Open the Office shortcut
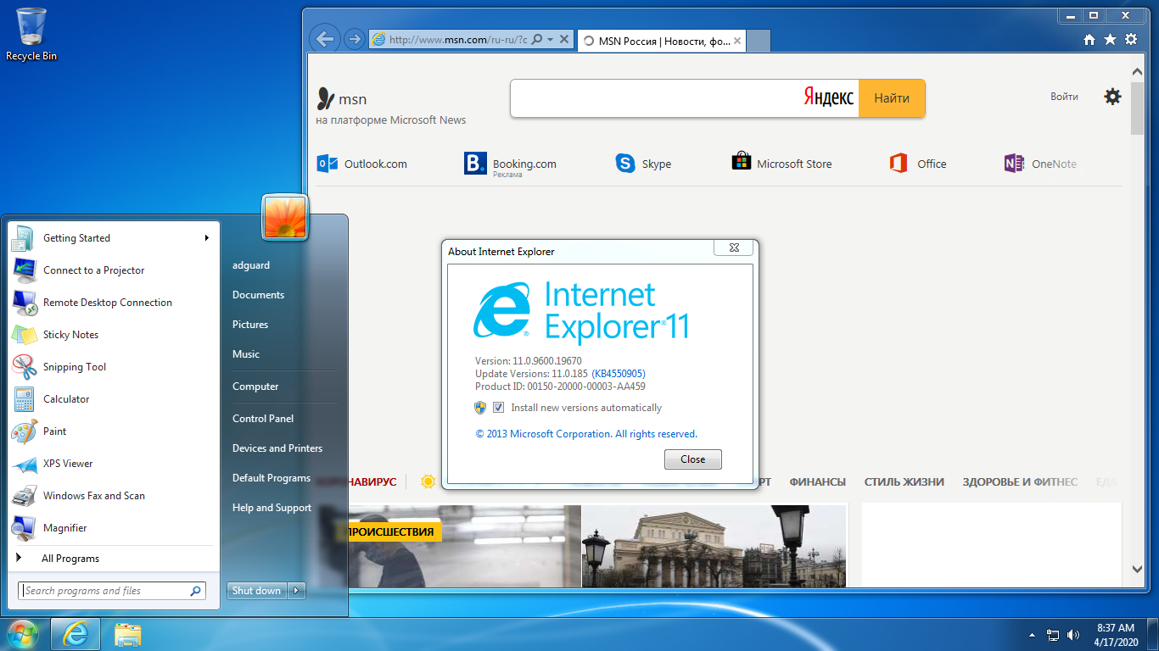The height and width of the screenshot is (651, 1159). [x=918, y=164]
